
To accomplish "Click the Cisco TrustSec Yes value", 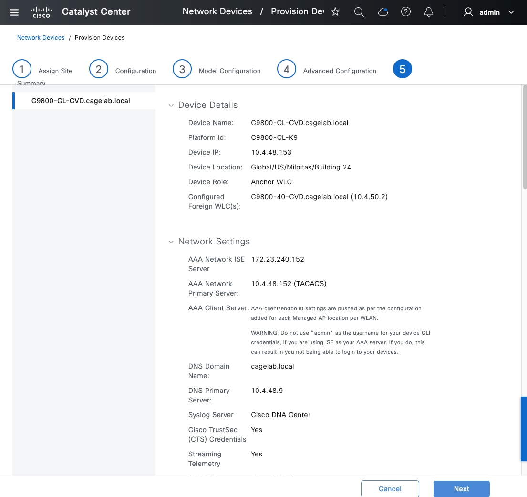I will (257, 430).
